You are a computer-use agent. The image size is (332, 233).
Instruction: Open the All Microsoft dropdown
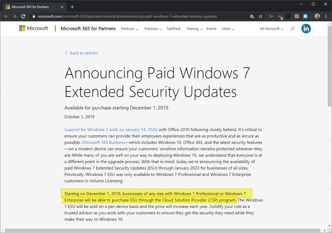271,29
